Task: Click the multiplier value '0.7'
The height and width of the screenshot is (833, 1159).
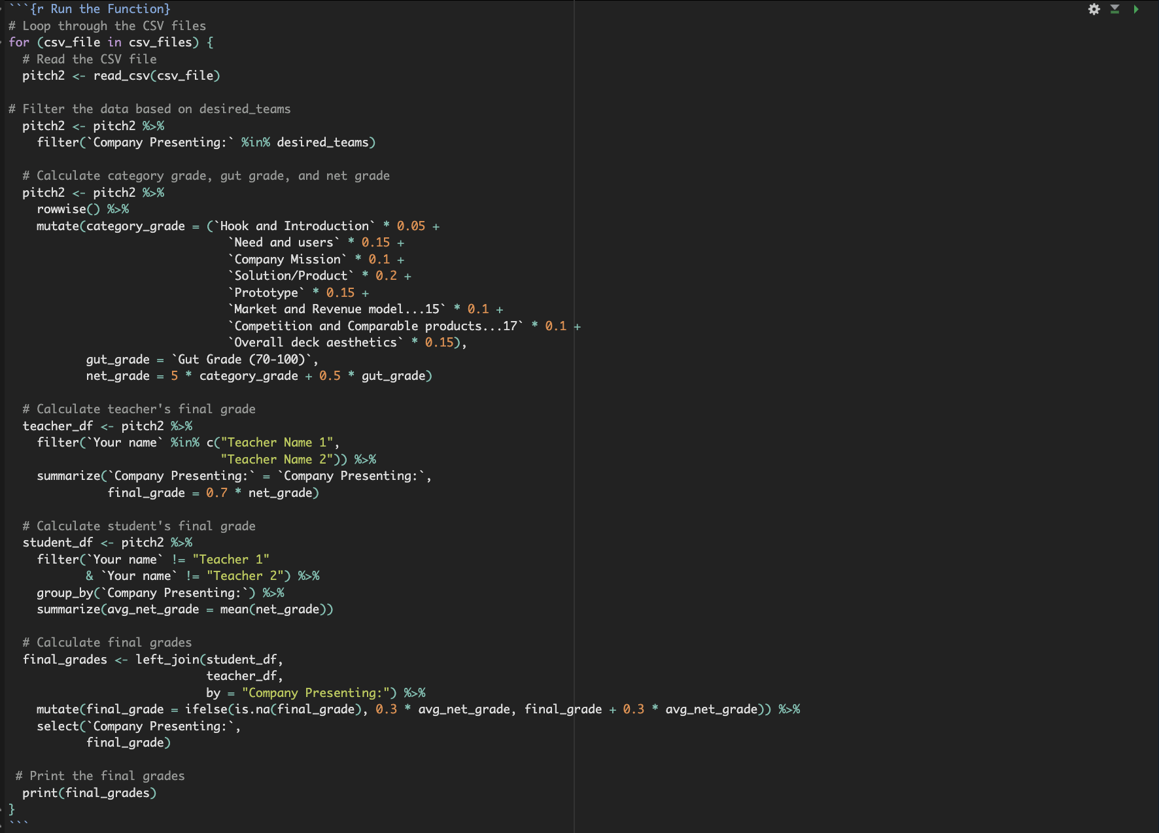Action: point(217,492)
